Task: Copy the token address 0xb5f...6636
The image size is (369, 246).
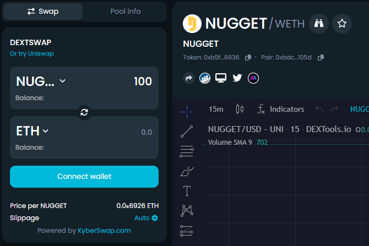Action: pyautogui.click(x=248, y=58)
